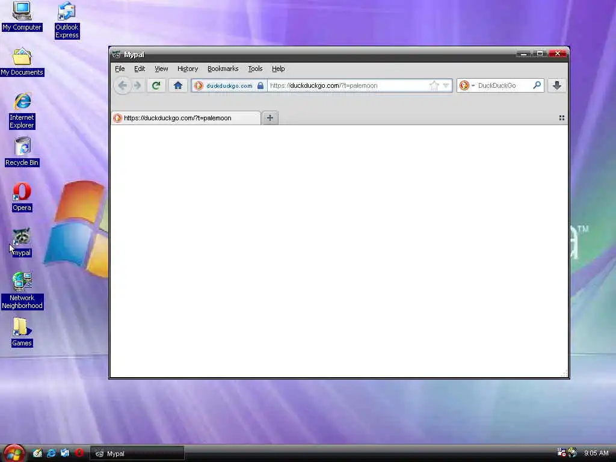Click the Opera quick launch icon
Screen dimensions: 616x462
pos(79,453)
